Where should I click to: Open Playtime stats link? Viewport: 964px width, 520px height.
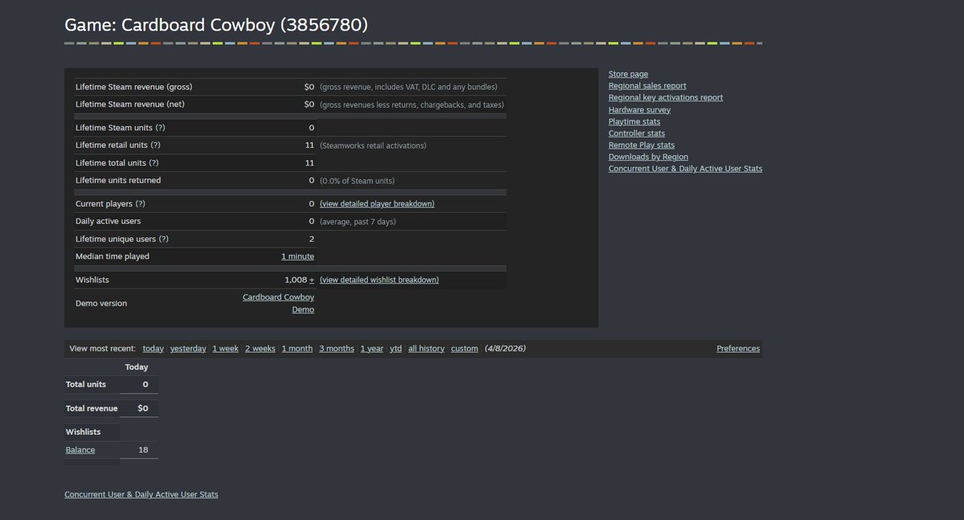click(634, 121)
